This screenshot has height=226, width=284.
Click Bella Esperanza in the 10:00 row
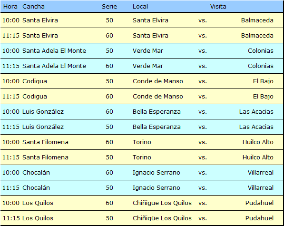(157, 111)
